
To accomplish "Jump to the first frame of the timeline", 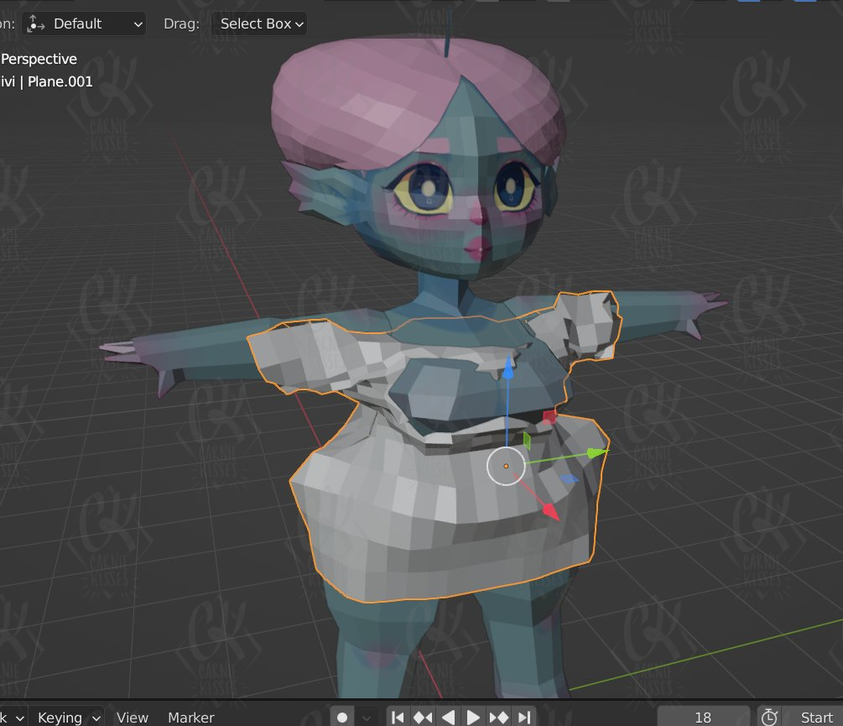I will click(398, 717).
